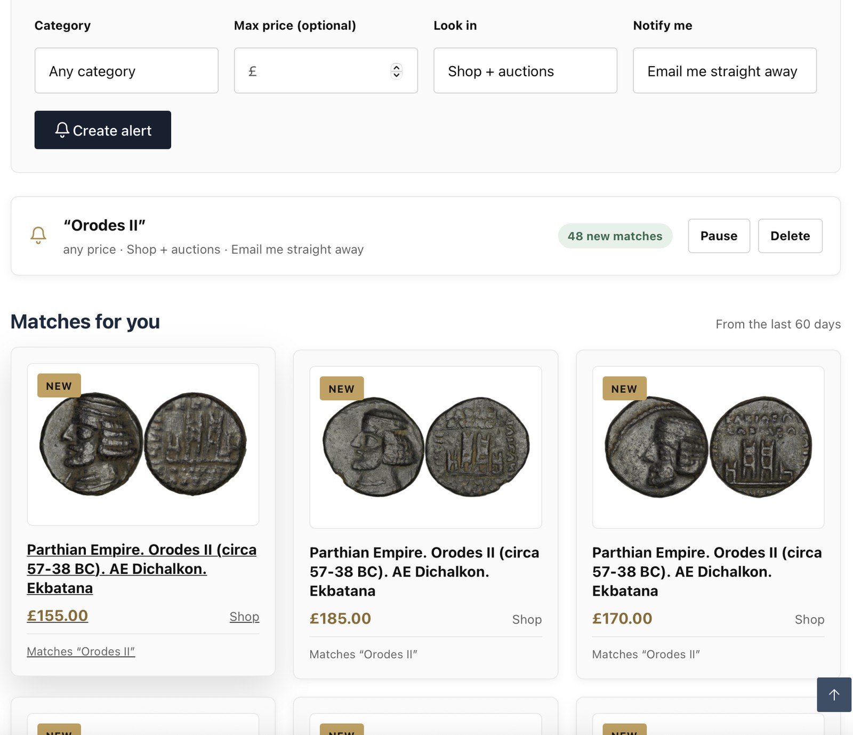Click the "Orodes II" alert title
The height and width of the screenshot is (735, 853).
(x=104, y=225)
